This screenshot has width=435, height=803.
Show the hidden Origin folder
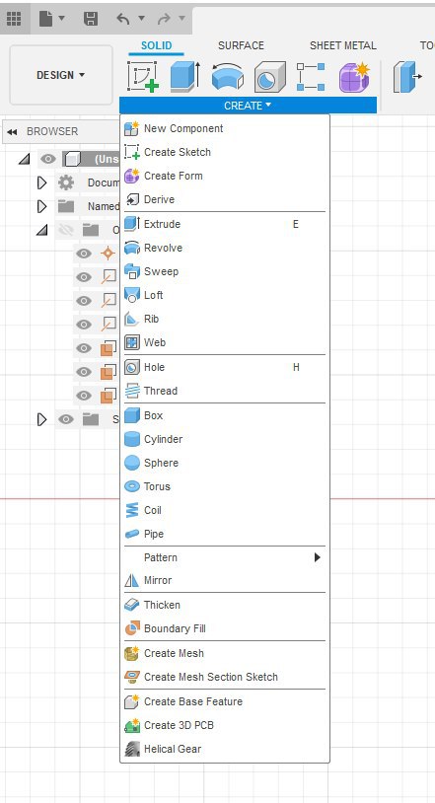65,231
